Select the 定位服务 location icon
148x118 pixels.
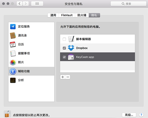[x=13, y=27]
